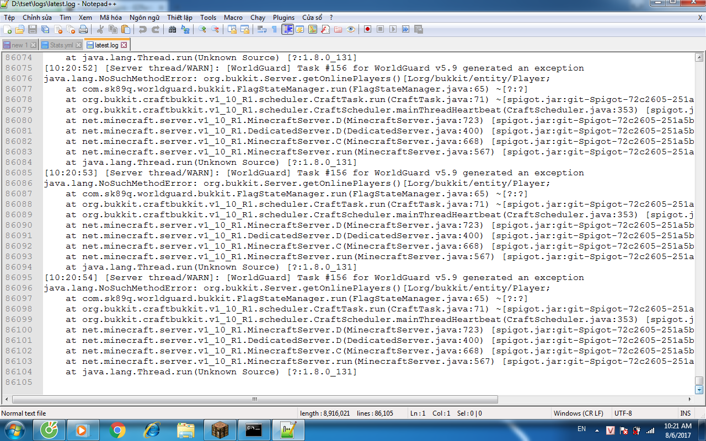The height and width of the screenshot is (441, 706).
Task: Create a new file from the toolbar
Action: coord(8,29)
